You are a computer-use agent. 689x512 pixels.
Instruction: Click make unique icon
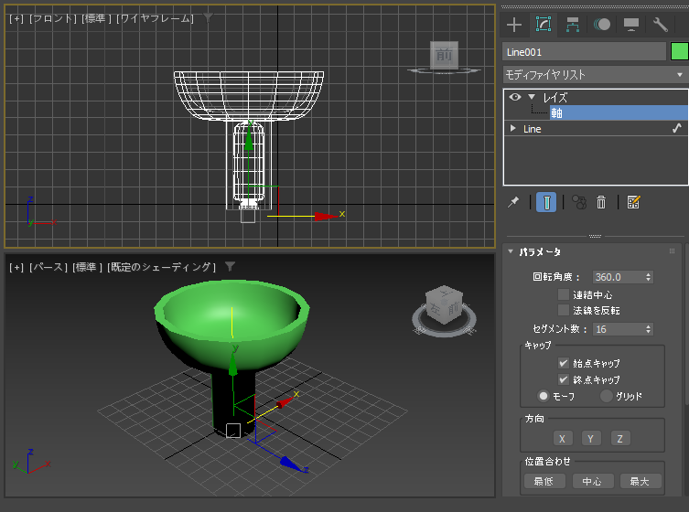[x=579, y=202]
